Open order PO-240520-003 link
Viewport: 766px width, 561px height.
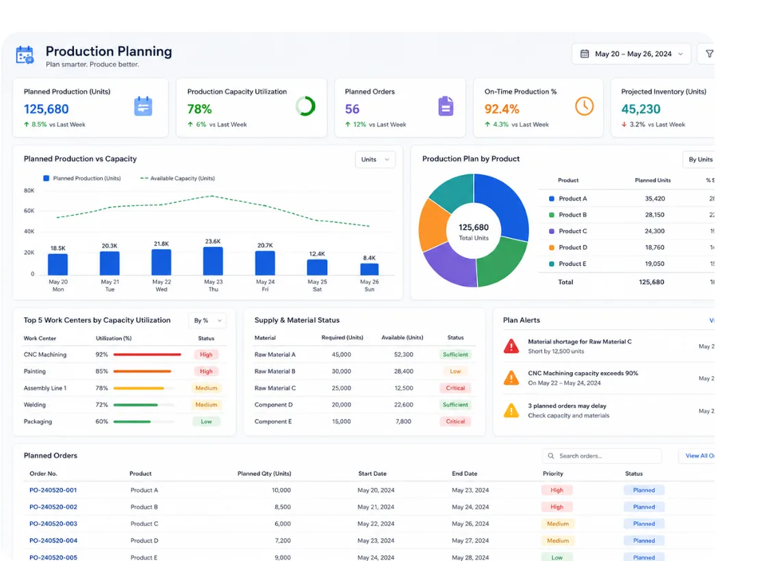coord(53,523)
